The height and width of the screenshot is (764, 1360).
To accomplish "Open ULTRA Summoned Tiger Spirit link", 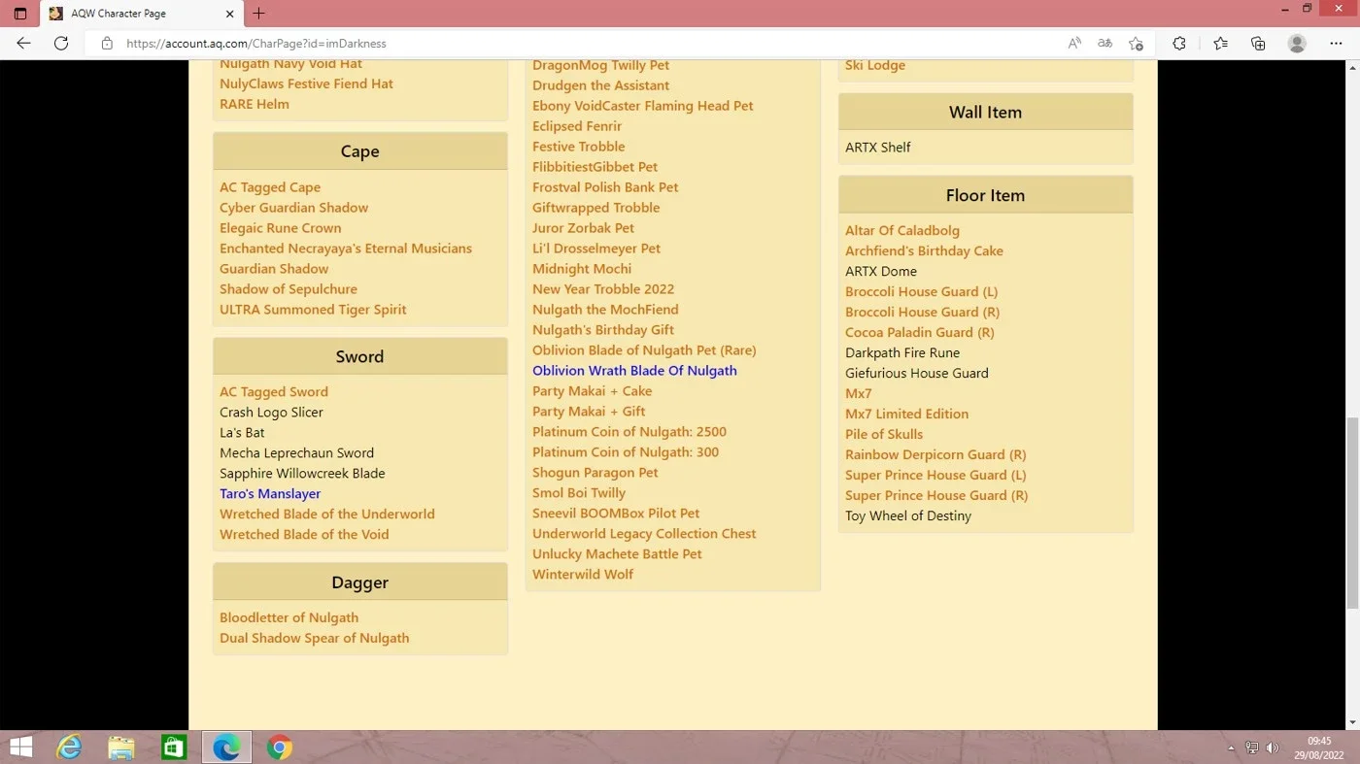I will click(x=313, y=310).
